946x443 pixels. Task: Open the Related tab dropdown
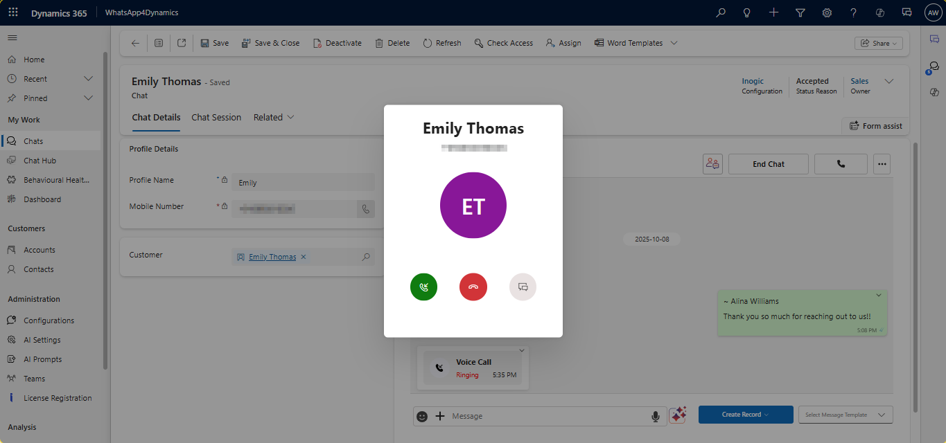274,118
